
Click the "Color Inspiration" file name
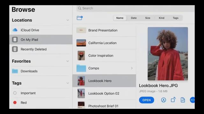[101, 55]
